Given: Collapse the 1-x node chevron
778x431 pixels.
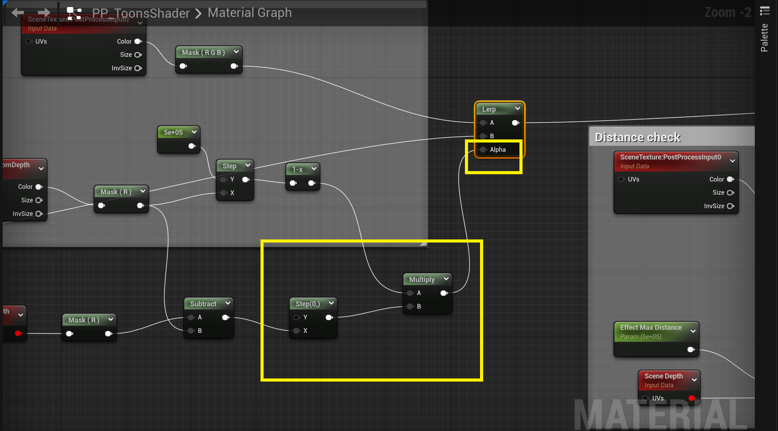Looking at the screenshot, I should (x=314, y=169).
